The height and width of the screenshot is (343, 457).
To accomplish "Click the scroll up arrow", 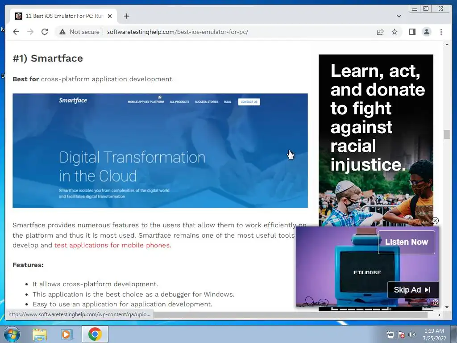I will (x=447, y=44).
